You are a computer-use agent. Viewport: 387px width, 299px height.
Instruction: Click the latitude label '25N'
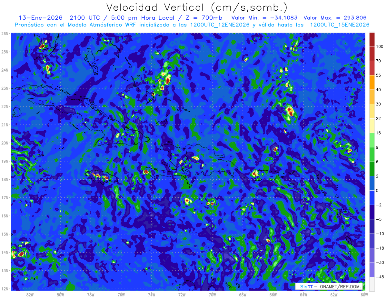point(5,52)
